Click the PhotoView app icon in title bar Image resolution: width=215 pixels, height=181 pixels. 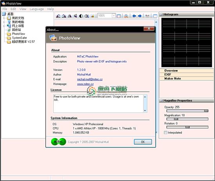(x=3, y=3)
